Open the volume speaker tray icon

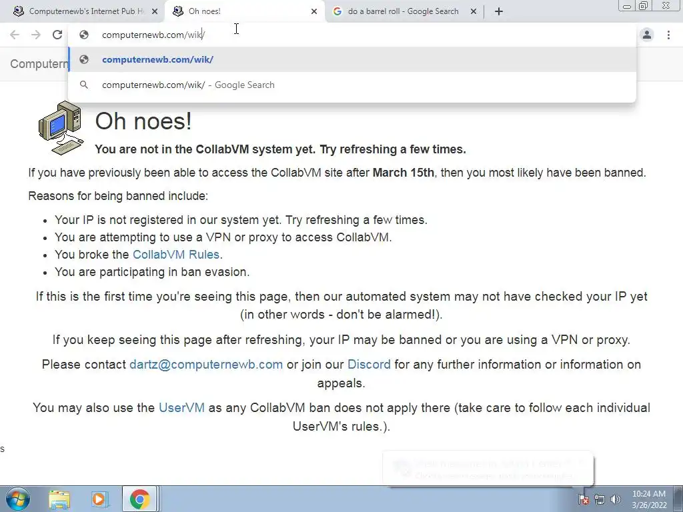pyautogui.click(x=616, y=499)
